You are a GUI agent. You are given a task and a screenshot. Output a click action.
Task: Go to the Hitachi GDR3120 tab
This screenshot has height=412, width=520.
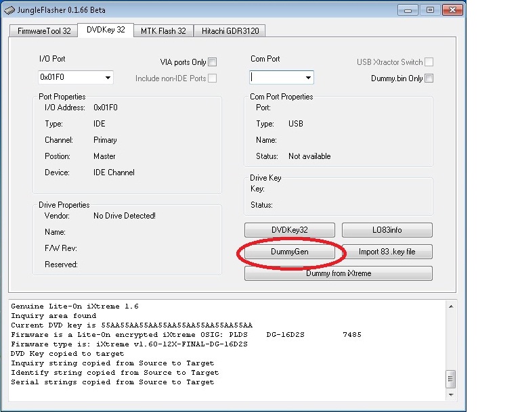pos(230,30)
